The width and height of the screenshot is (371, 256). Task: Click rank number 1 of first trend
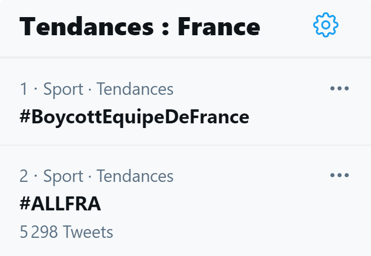point(23,89)
